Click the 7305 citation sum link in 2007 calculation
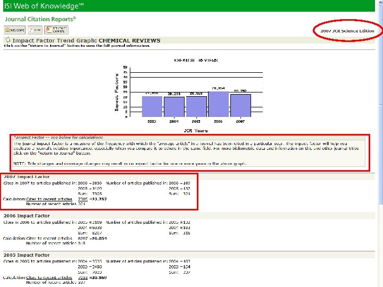Screen dimensions: 383x287 pos(82,199)
